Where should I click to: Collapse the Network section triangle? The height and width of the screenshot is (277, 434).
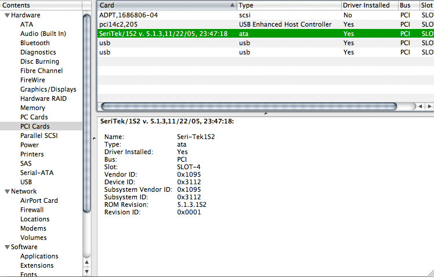(x=7, y=192)
